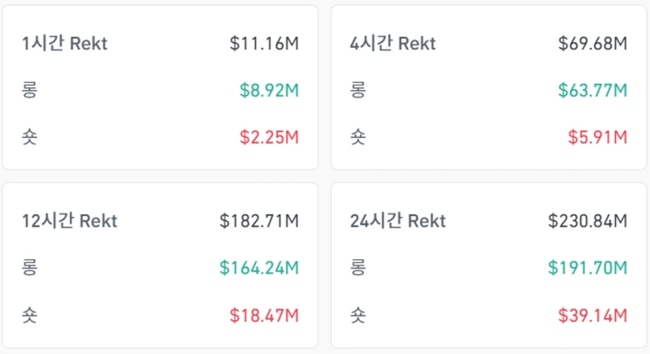Click the 12시간 Rekt card title
Image resolution: width=650 pixels, height=354 pixels.
(70, 220)
